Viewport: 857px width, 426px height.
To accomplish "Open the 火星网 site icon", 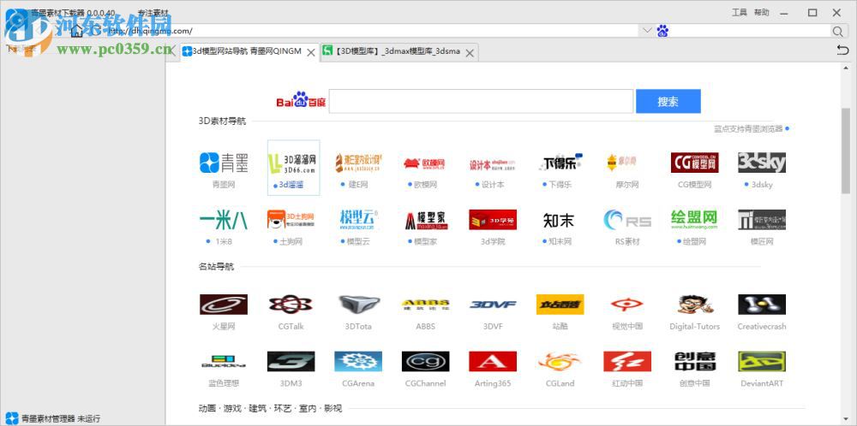I will (x=224, y=305).
